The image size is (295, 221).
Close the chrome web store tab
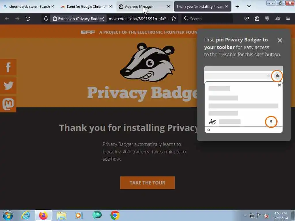(x=53, y=6)
